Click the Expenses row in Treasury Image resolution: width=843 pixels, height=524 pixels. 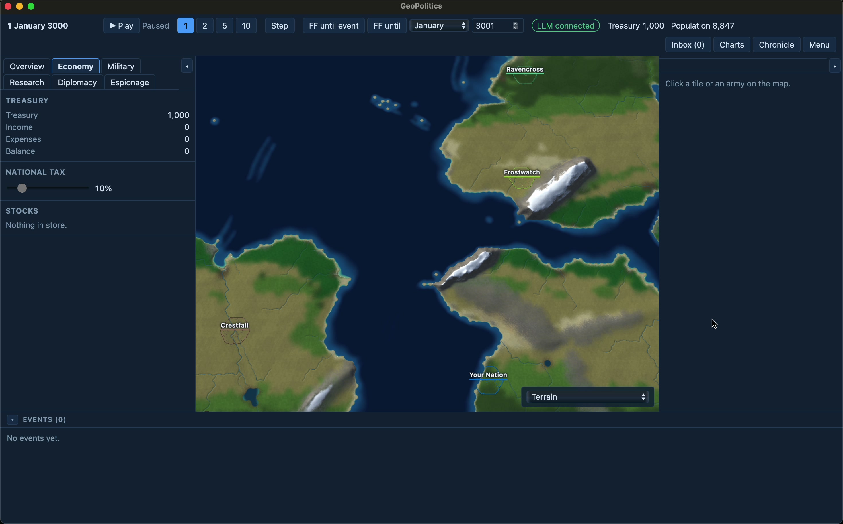pyautogui.click(x=97, y=139)
